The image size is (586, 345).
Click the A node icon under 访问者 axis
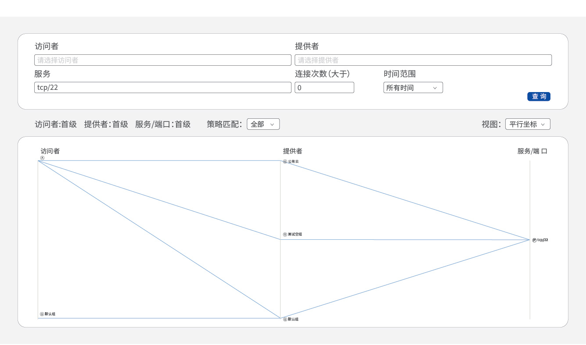point(43,158)
